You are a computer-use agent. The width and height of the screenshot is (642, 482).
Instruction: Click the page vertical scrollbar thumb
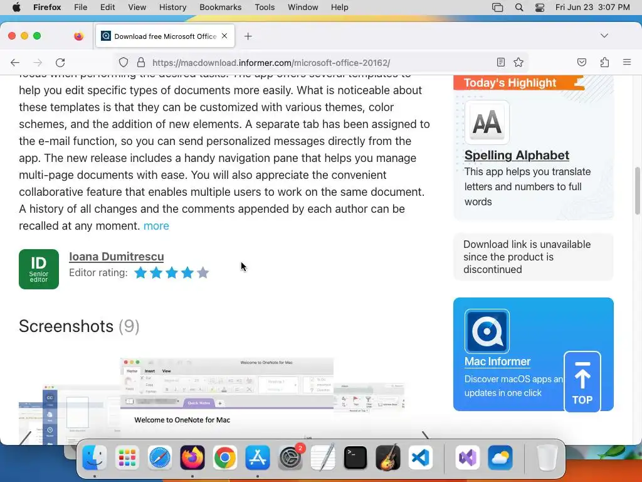(x=638, y=191)
